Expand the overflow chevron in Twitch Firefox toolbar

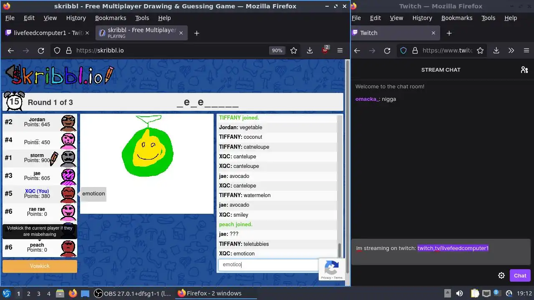coord(511,50)
